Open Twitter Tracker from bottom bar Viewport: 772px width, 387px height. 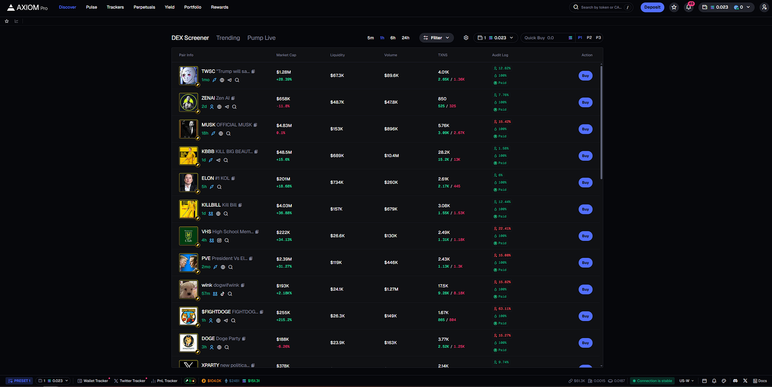tap(130, 381)
